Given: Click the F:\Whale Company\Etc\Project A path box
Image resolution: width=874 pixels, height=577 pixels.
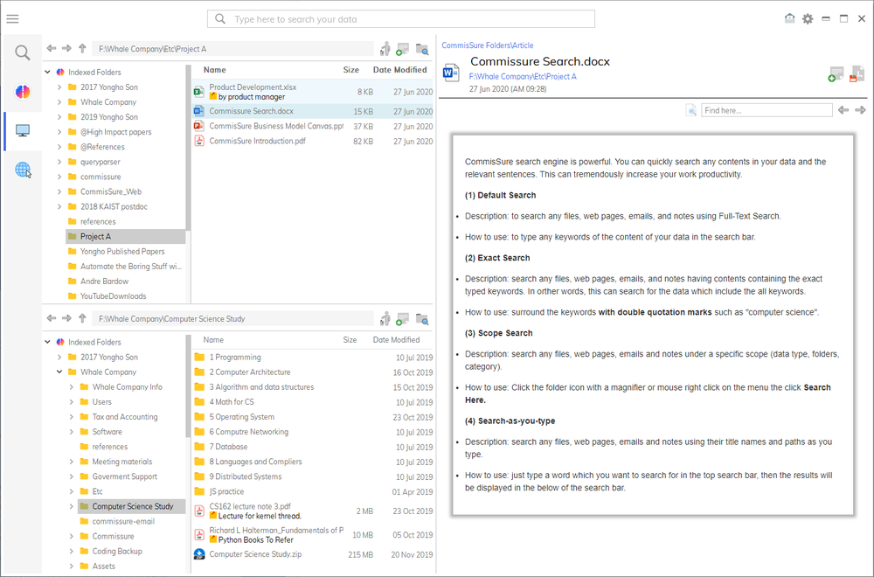Looking at the screenshot, I should pyautogui.click(x=232, y=49).
